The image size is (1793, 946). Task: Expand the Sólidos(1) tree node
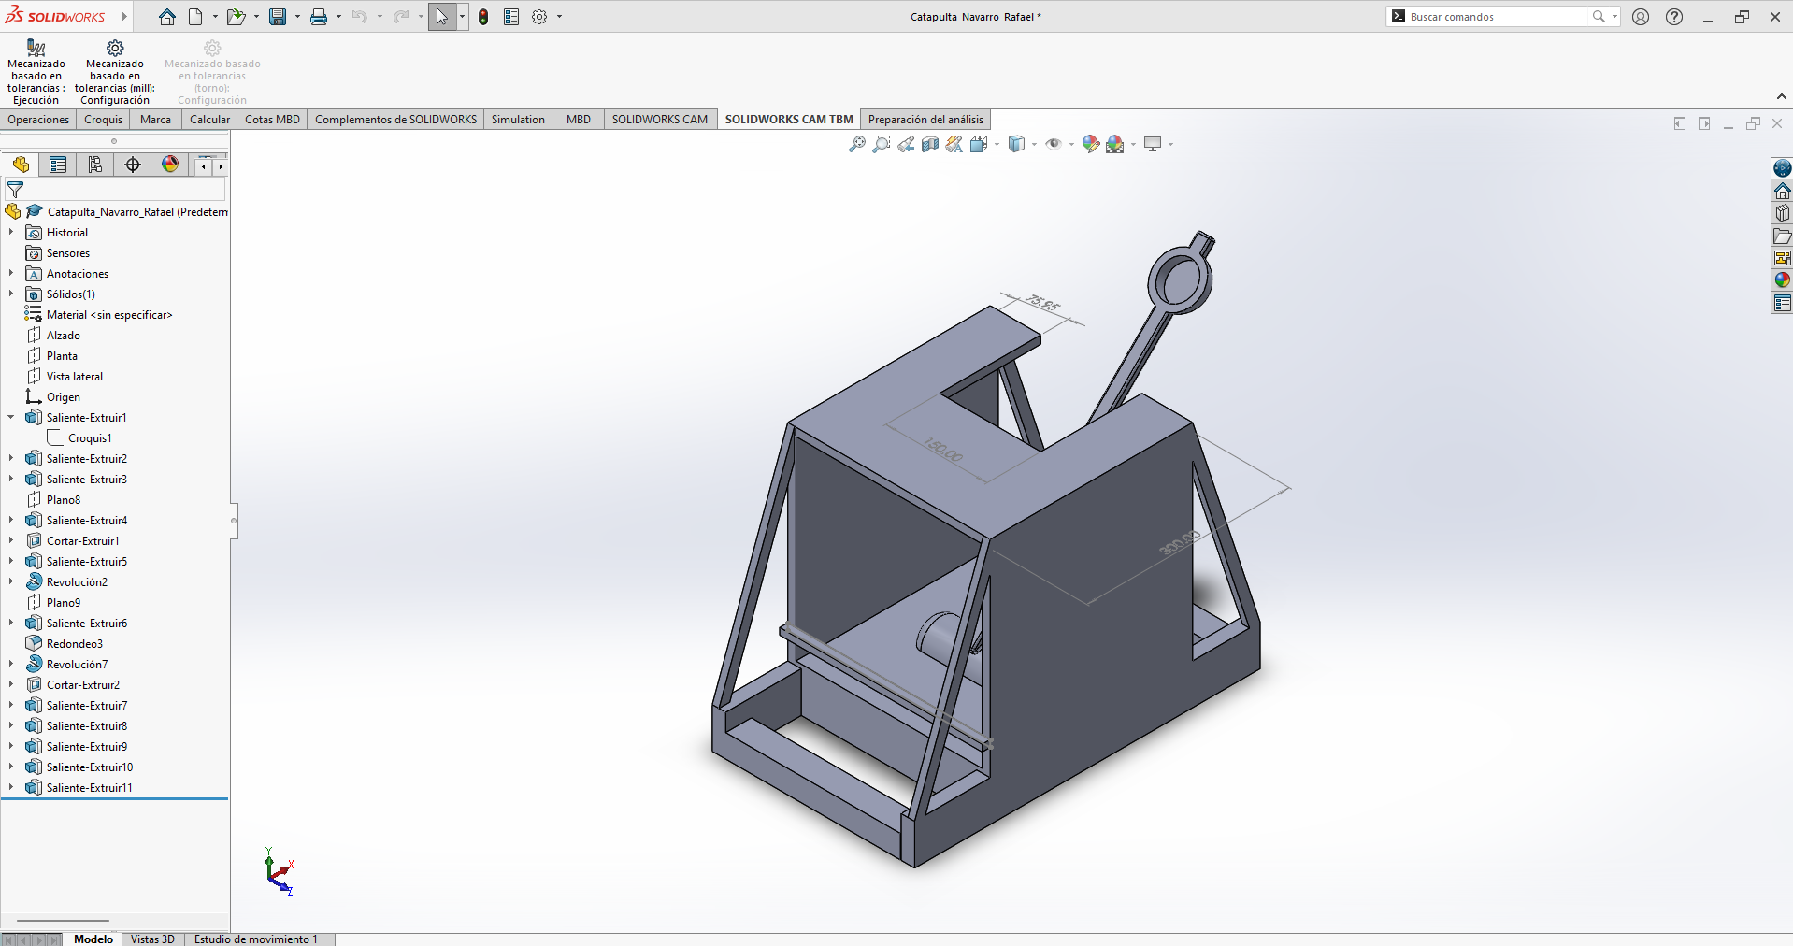[x=11, y=294]
